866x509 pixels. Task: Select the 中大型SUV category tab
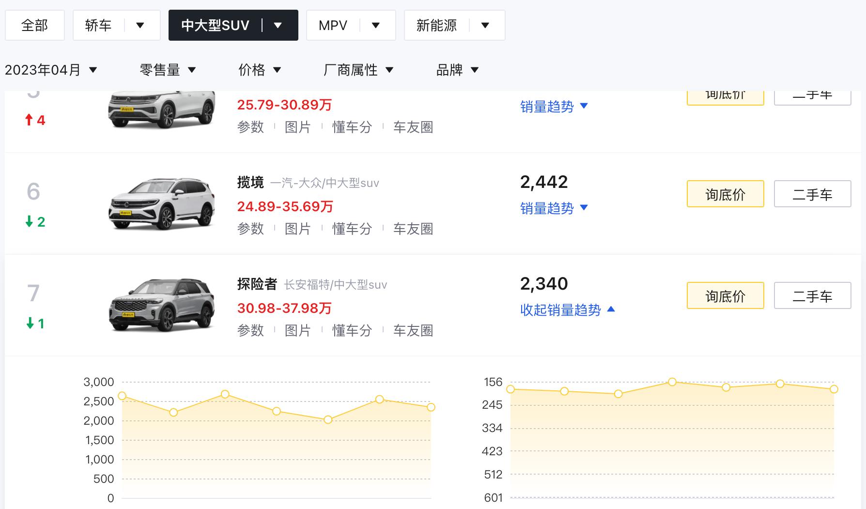215,25
